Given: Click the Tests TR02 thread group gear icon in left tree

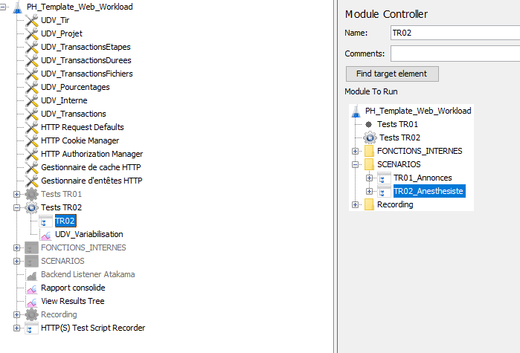Looking at the screenshot, I should click(31, 207).
